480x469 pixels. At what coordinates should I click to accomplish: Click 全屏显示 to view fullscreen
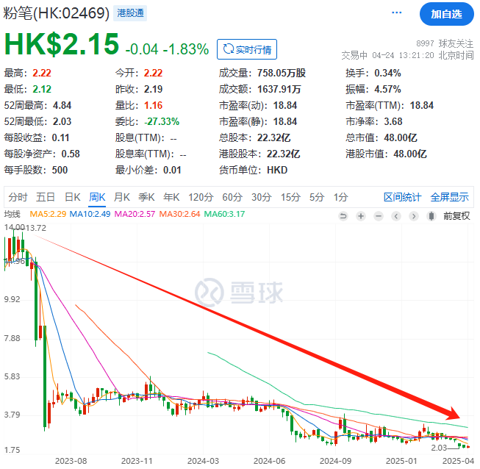click(x=449, y=197)
